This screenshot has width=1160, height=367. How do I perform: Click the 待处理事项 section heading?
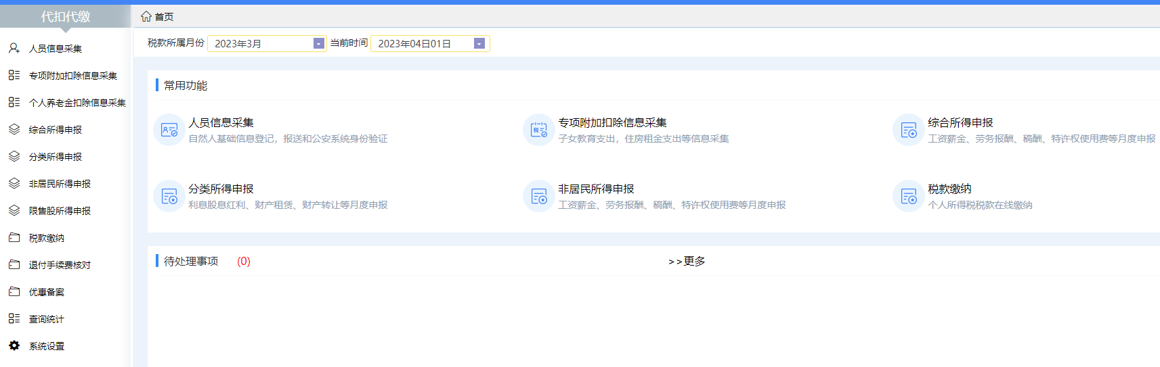click(x=191, y=261)
